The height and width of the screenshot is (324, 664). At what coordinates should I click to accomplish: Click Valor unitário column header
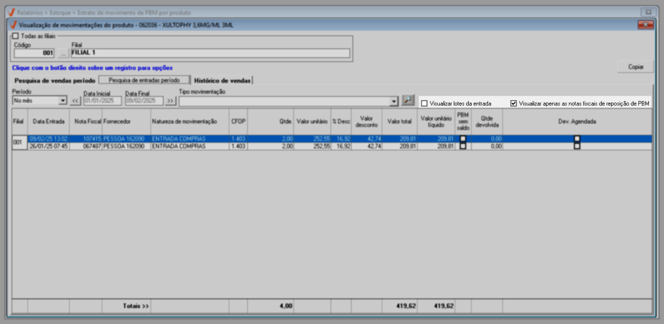click(312, 121)
